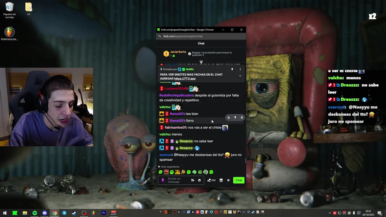Switch to Google Chrome in taskbar
Image resolution: width=386 pixels, height=217 pixels.
click(54, 213)
